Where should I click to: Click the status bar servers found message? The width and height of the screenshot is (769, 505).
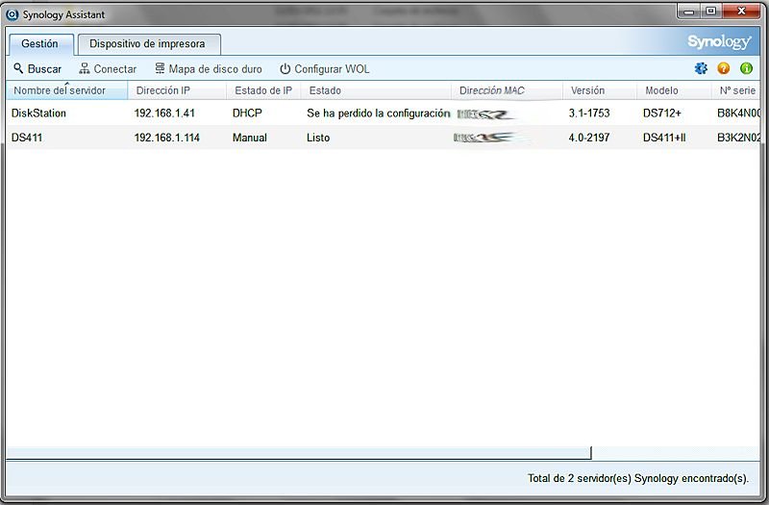point(638,478)
